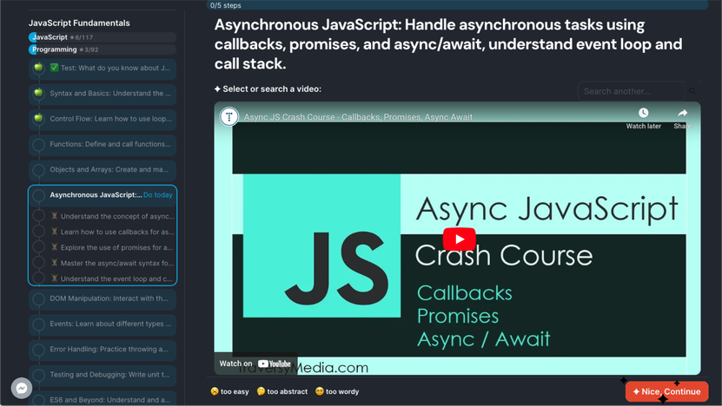This screenshot has height=406, width=722.
Task: Play the Async JS Crash Course video
Action: coord(459,239)
